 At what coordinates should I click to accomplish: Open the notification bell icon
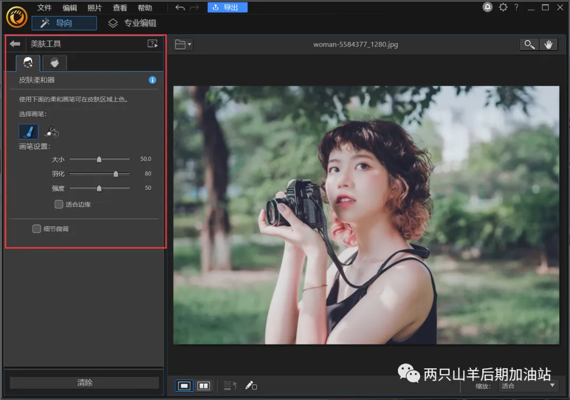(x=488, y=7)
